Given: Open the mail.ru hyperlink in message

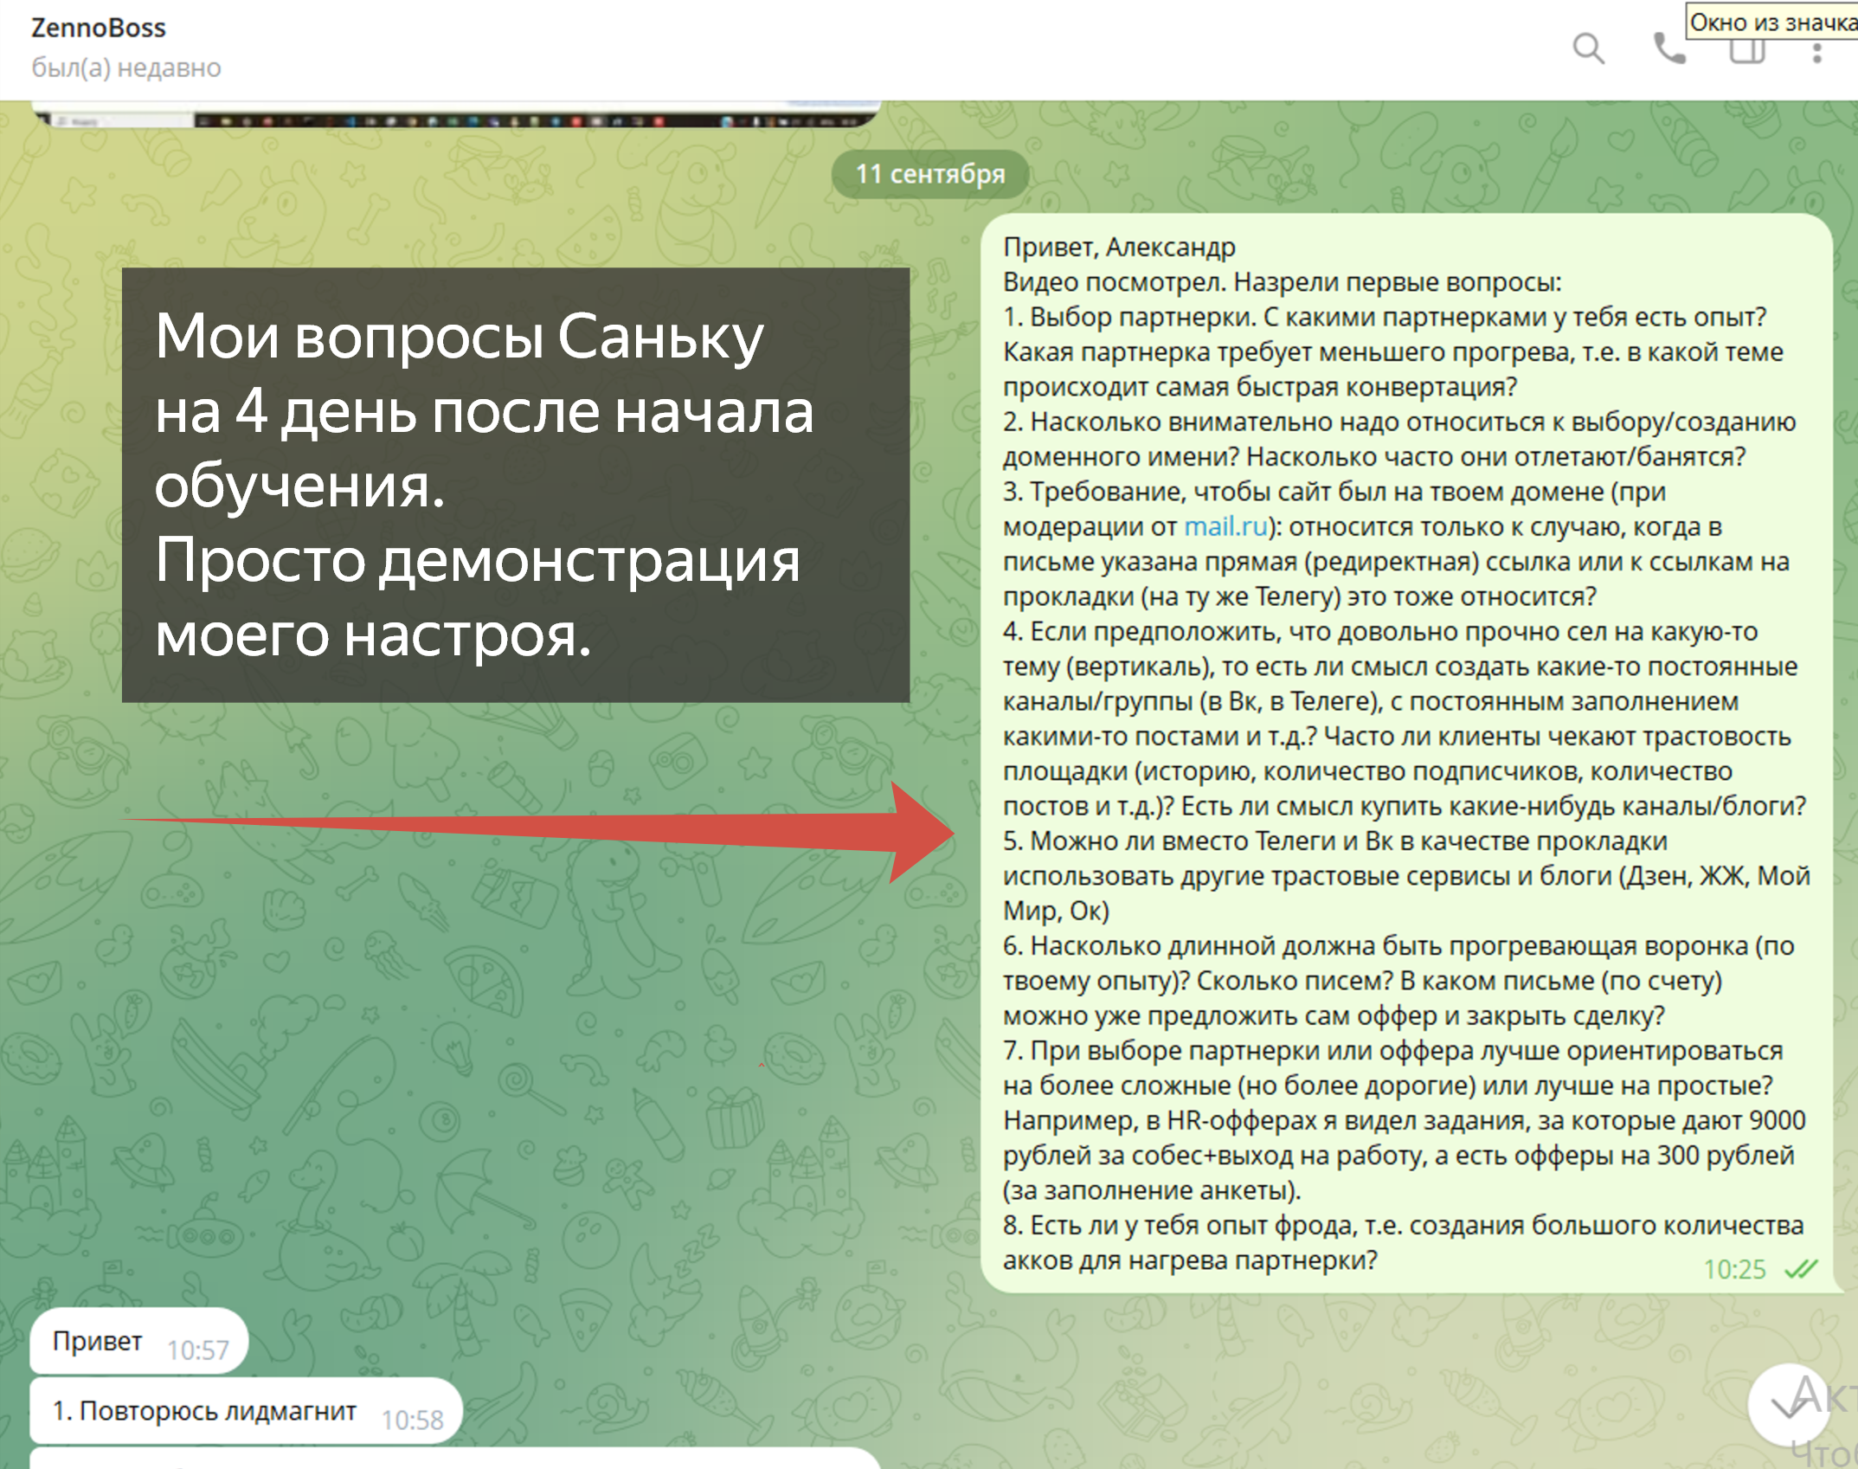Looking at the screenshot, I should pos(1225,526).
